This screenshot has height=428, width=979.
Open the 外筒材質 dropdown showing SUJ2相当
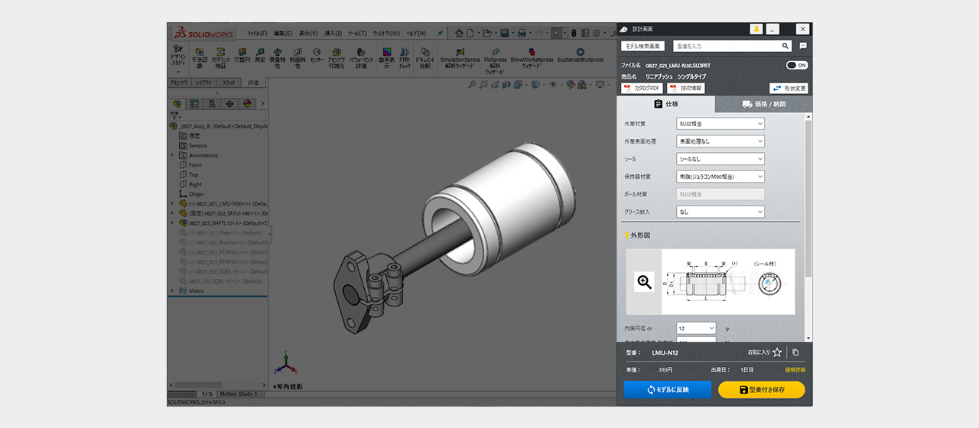[x=720, y=124]
